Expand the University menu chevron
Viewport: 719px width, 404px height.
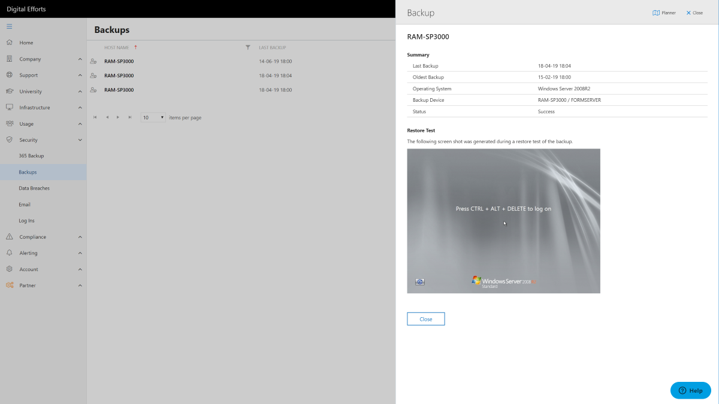[80, 91]
